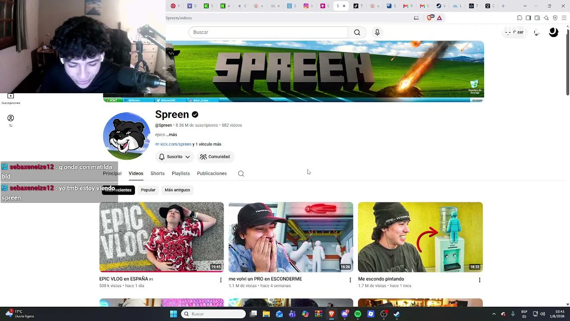
Task: Show hidden system tray icons chevron
Action: (x=495, y=314)
